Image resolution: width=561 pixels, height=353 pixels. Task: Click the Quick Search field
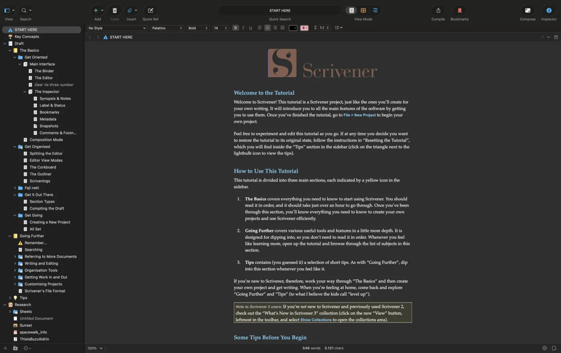(x=280, y=10)
